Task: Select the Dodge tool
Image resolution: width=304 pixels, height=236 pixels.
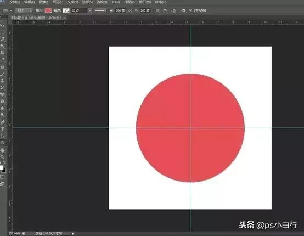Action: pyautogui.click(x=3, y=115)
